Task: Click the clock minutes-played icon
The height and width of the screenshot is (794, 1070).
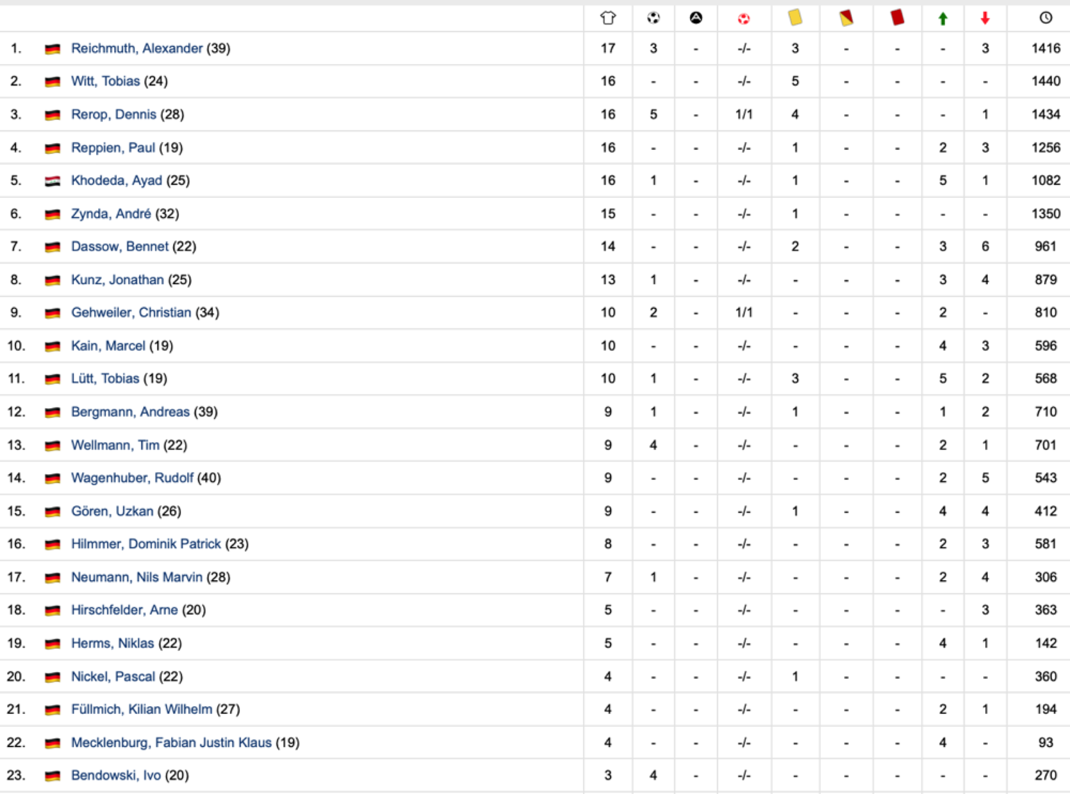Action: pyautogui.click(x=1046, y=18)
